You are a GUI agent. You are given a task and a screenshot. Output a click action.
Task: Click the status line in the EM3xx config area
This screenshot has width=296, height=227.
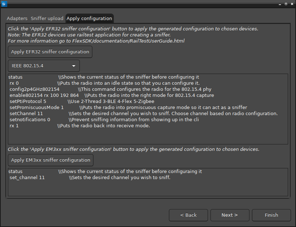click(x=15, y=171)
